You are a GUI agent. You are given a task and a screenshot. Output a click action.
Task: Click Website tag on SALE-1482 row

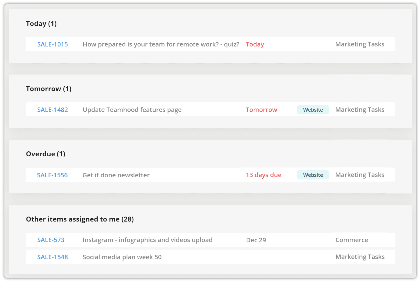pos(313,110)
